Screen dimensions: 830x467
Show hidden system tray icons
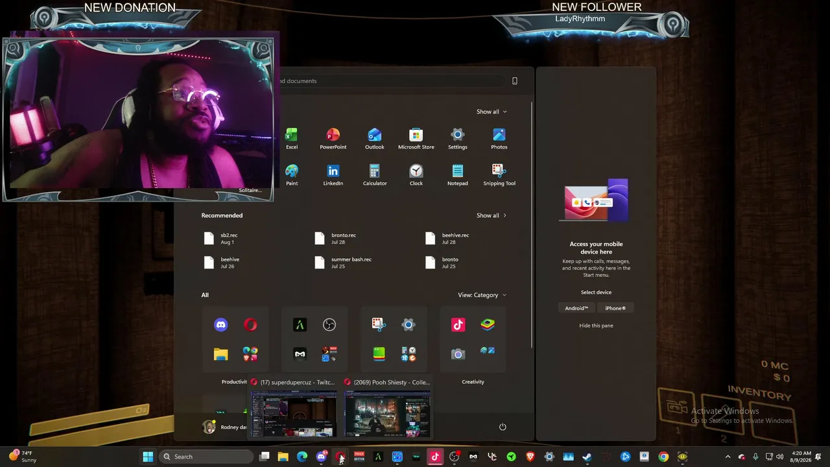pyautogui.click(x=728, y=457)
